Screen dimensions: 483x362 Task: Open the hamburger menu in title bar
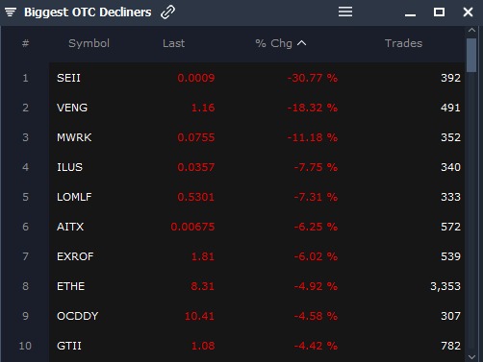(x=345, y=12)
